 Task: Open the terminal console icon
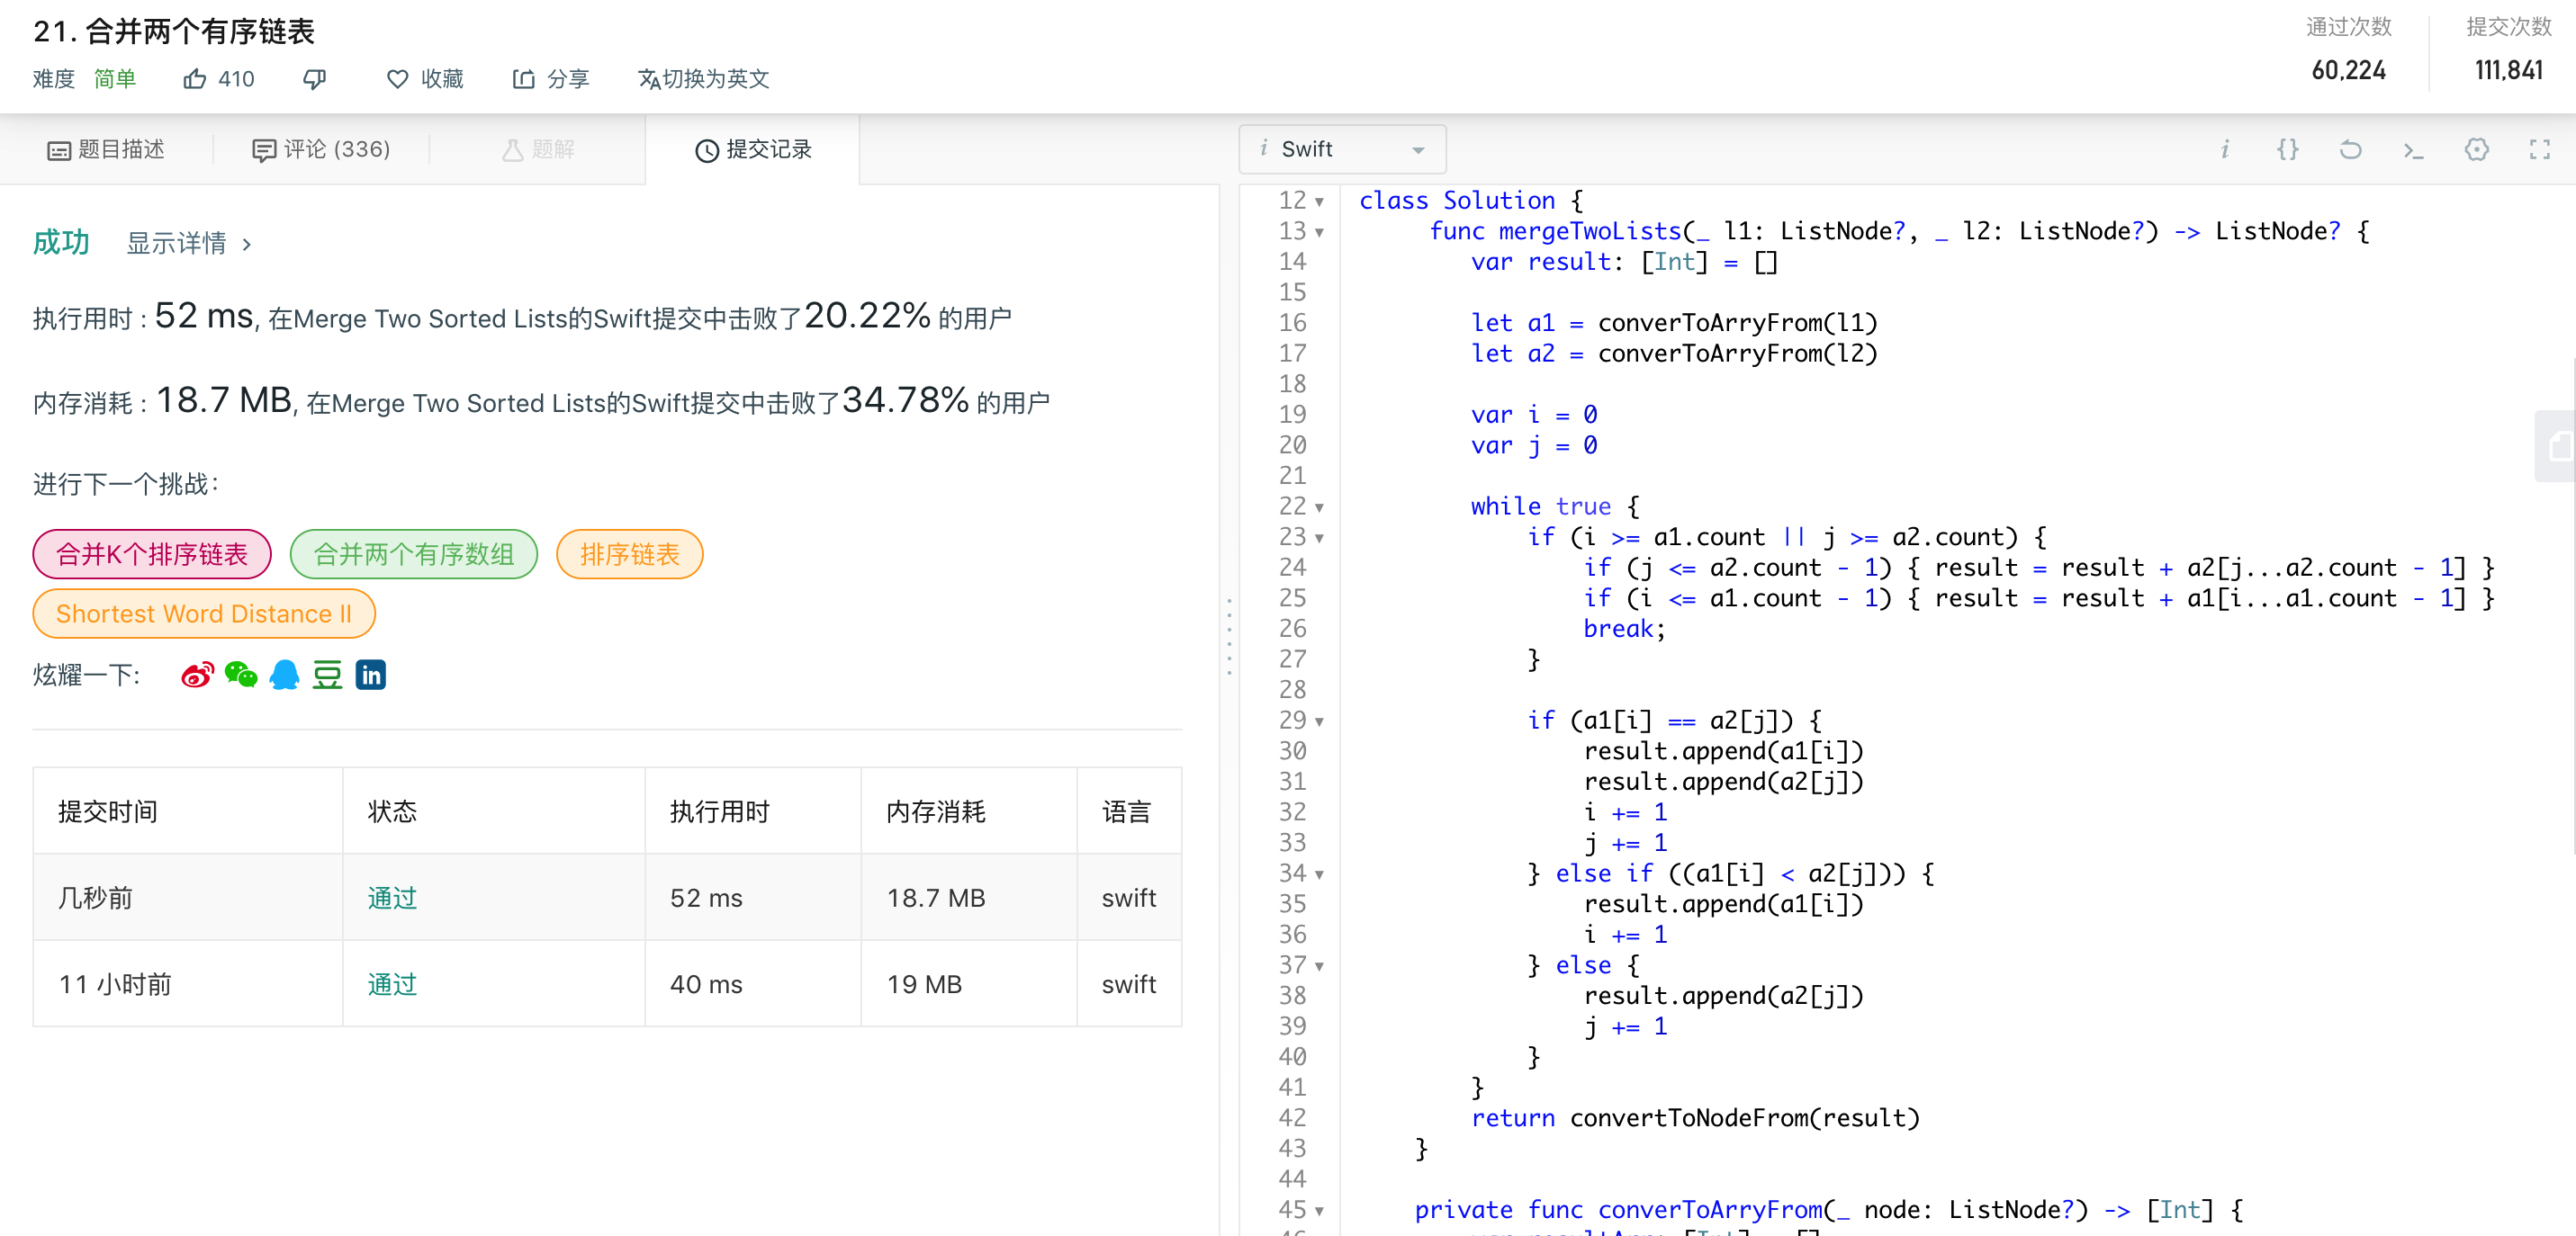[x=2413, y=150]
